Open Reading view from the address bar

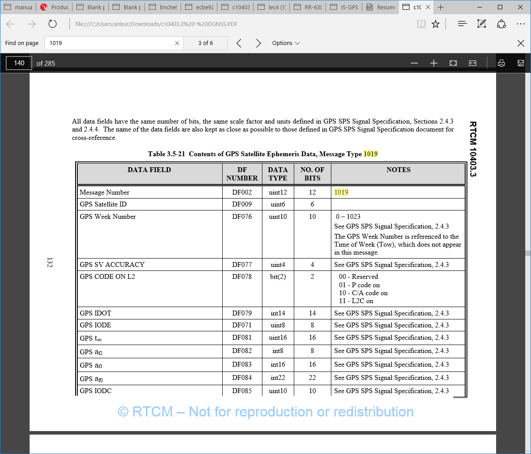[421, 24]
